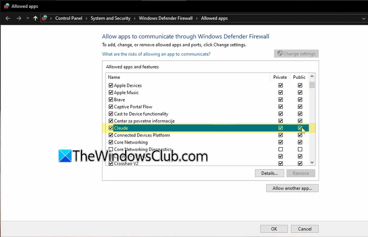Toggle Centar za povratne informacije checkbox
The height and width of the screenshot is (237, 368).
point(111,121)
